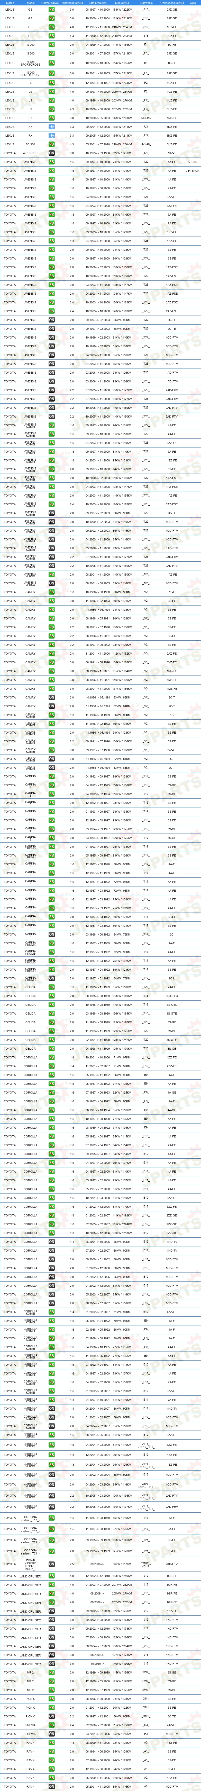Click the petrol icon in the CELICA 3S-GELC row
The image size is (201, 1791).
pyautogui.click(x=51, y=996)
